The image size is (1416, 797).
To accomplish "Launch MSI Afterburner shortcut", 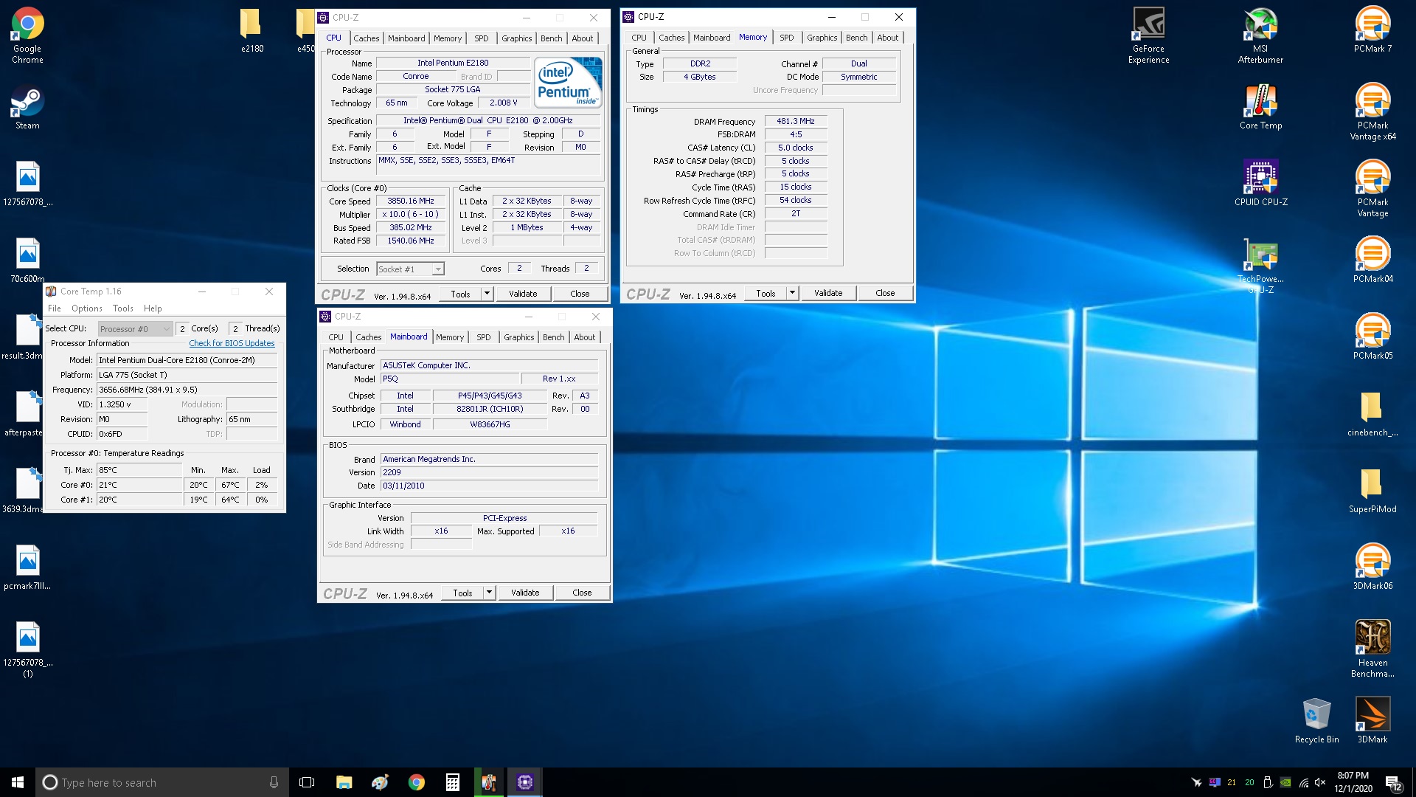I will tap(1260, 35).
